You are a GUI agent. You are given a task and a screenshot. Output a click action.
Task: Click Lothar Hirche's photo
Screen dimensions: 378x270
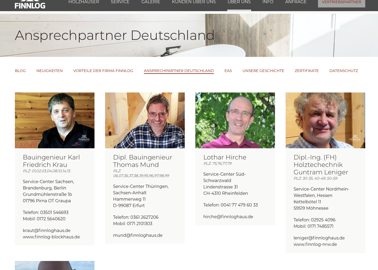click(235, 120)
